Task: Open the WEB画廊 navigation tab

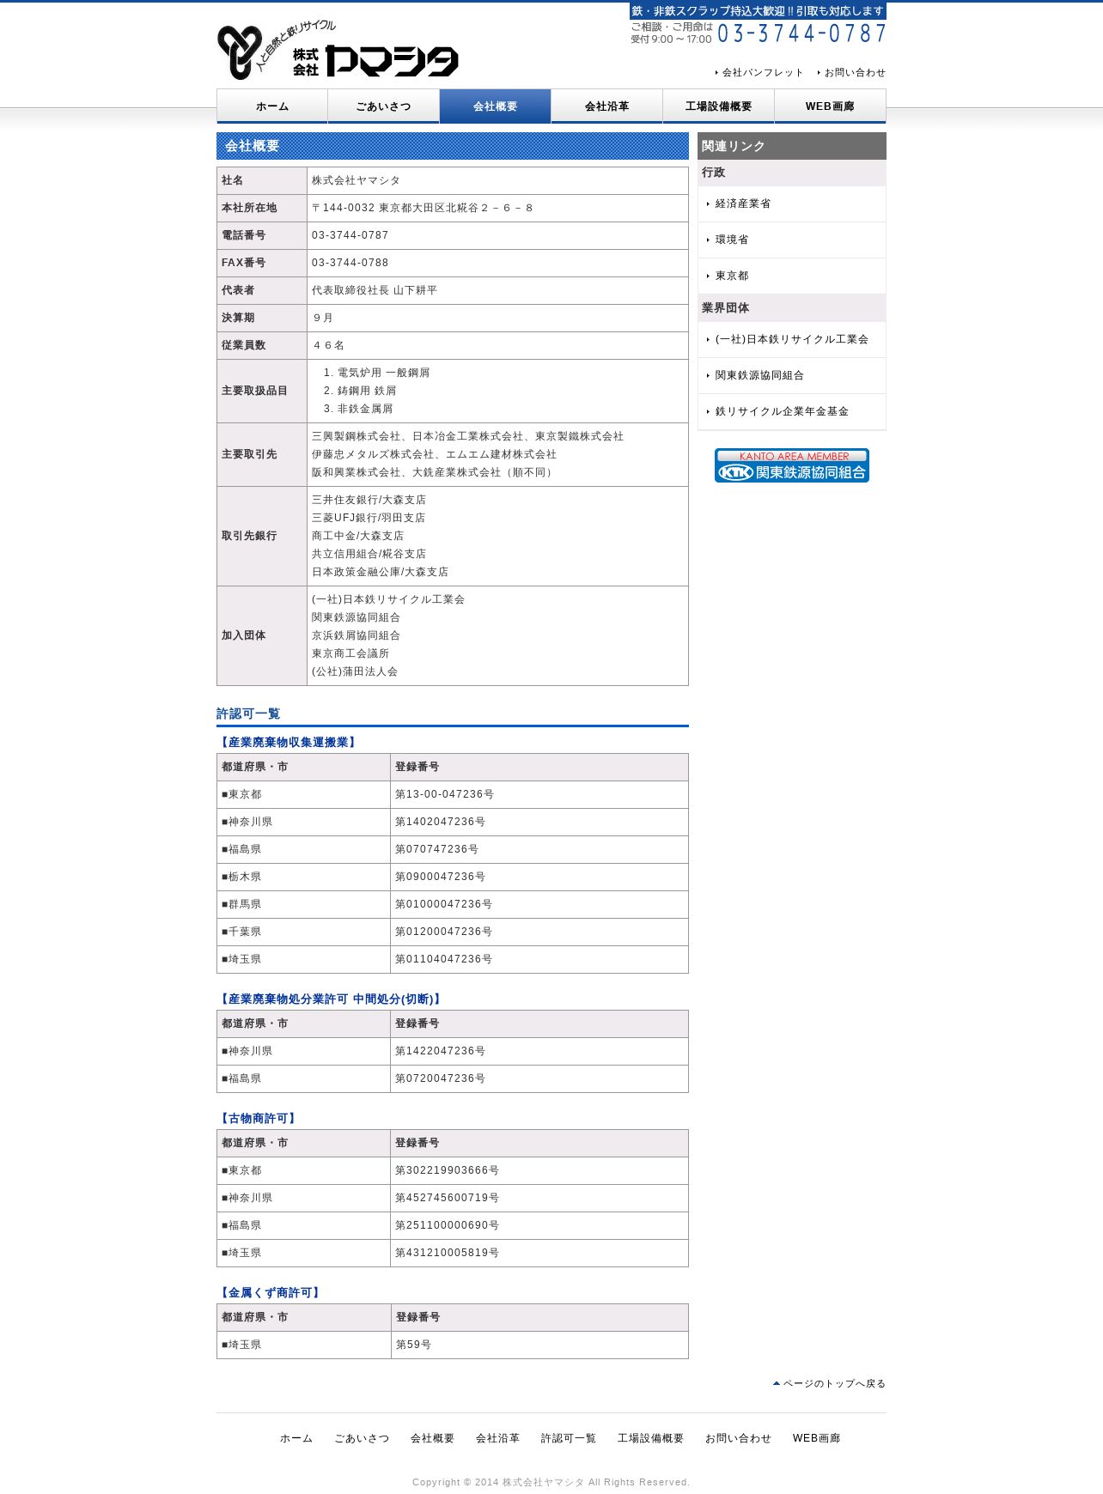Action: tap(831, 106)
